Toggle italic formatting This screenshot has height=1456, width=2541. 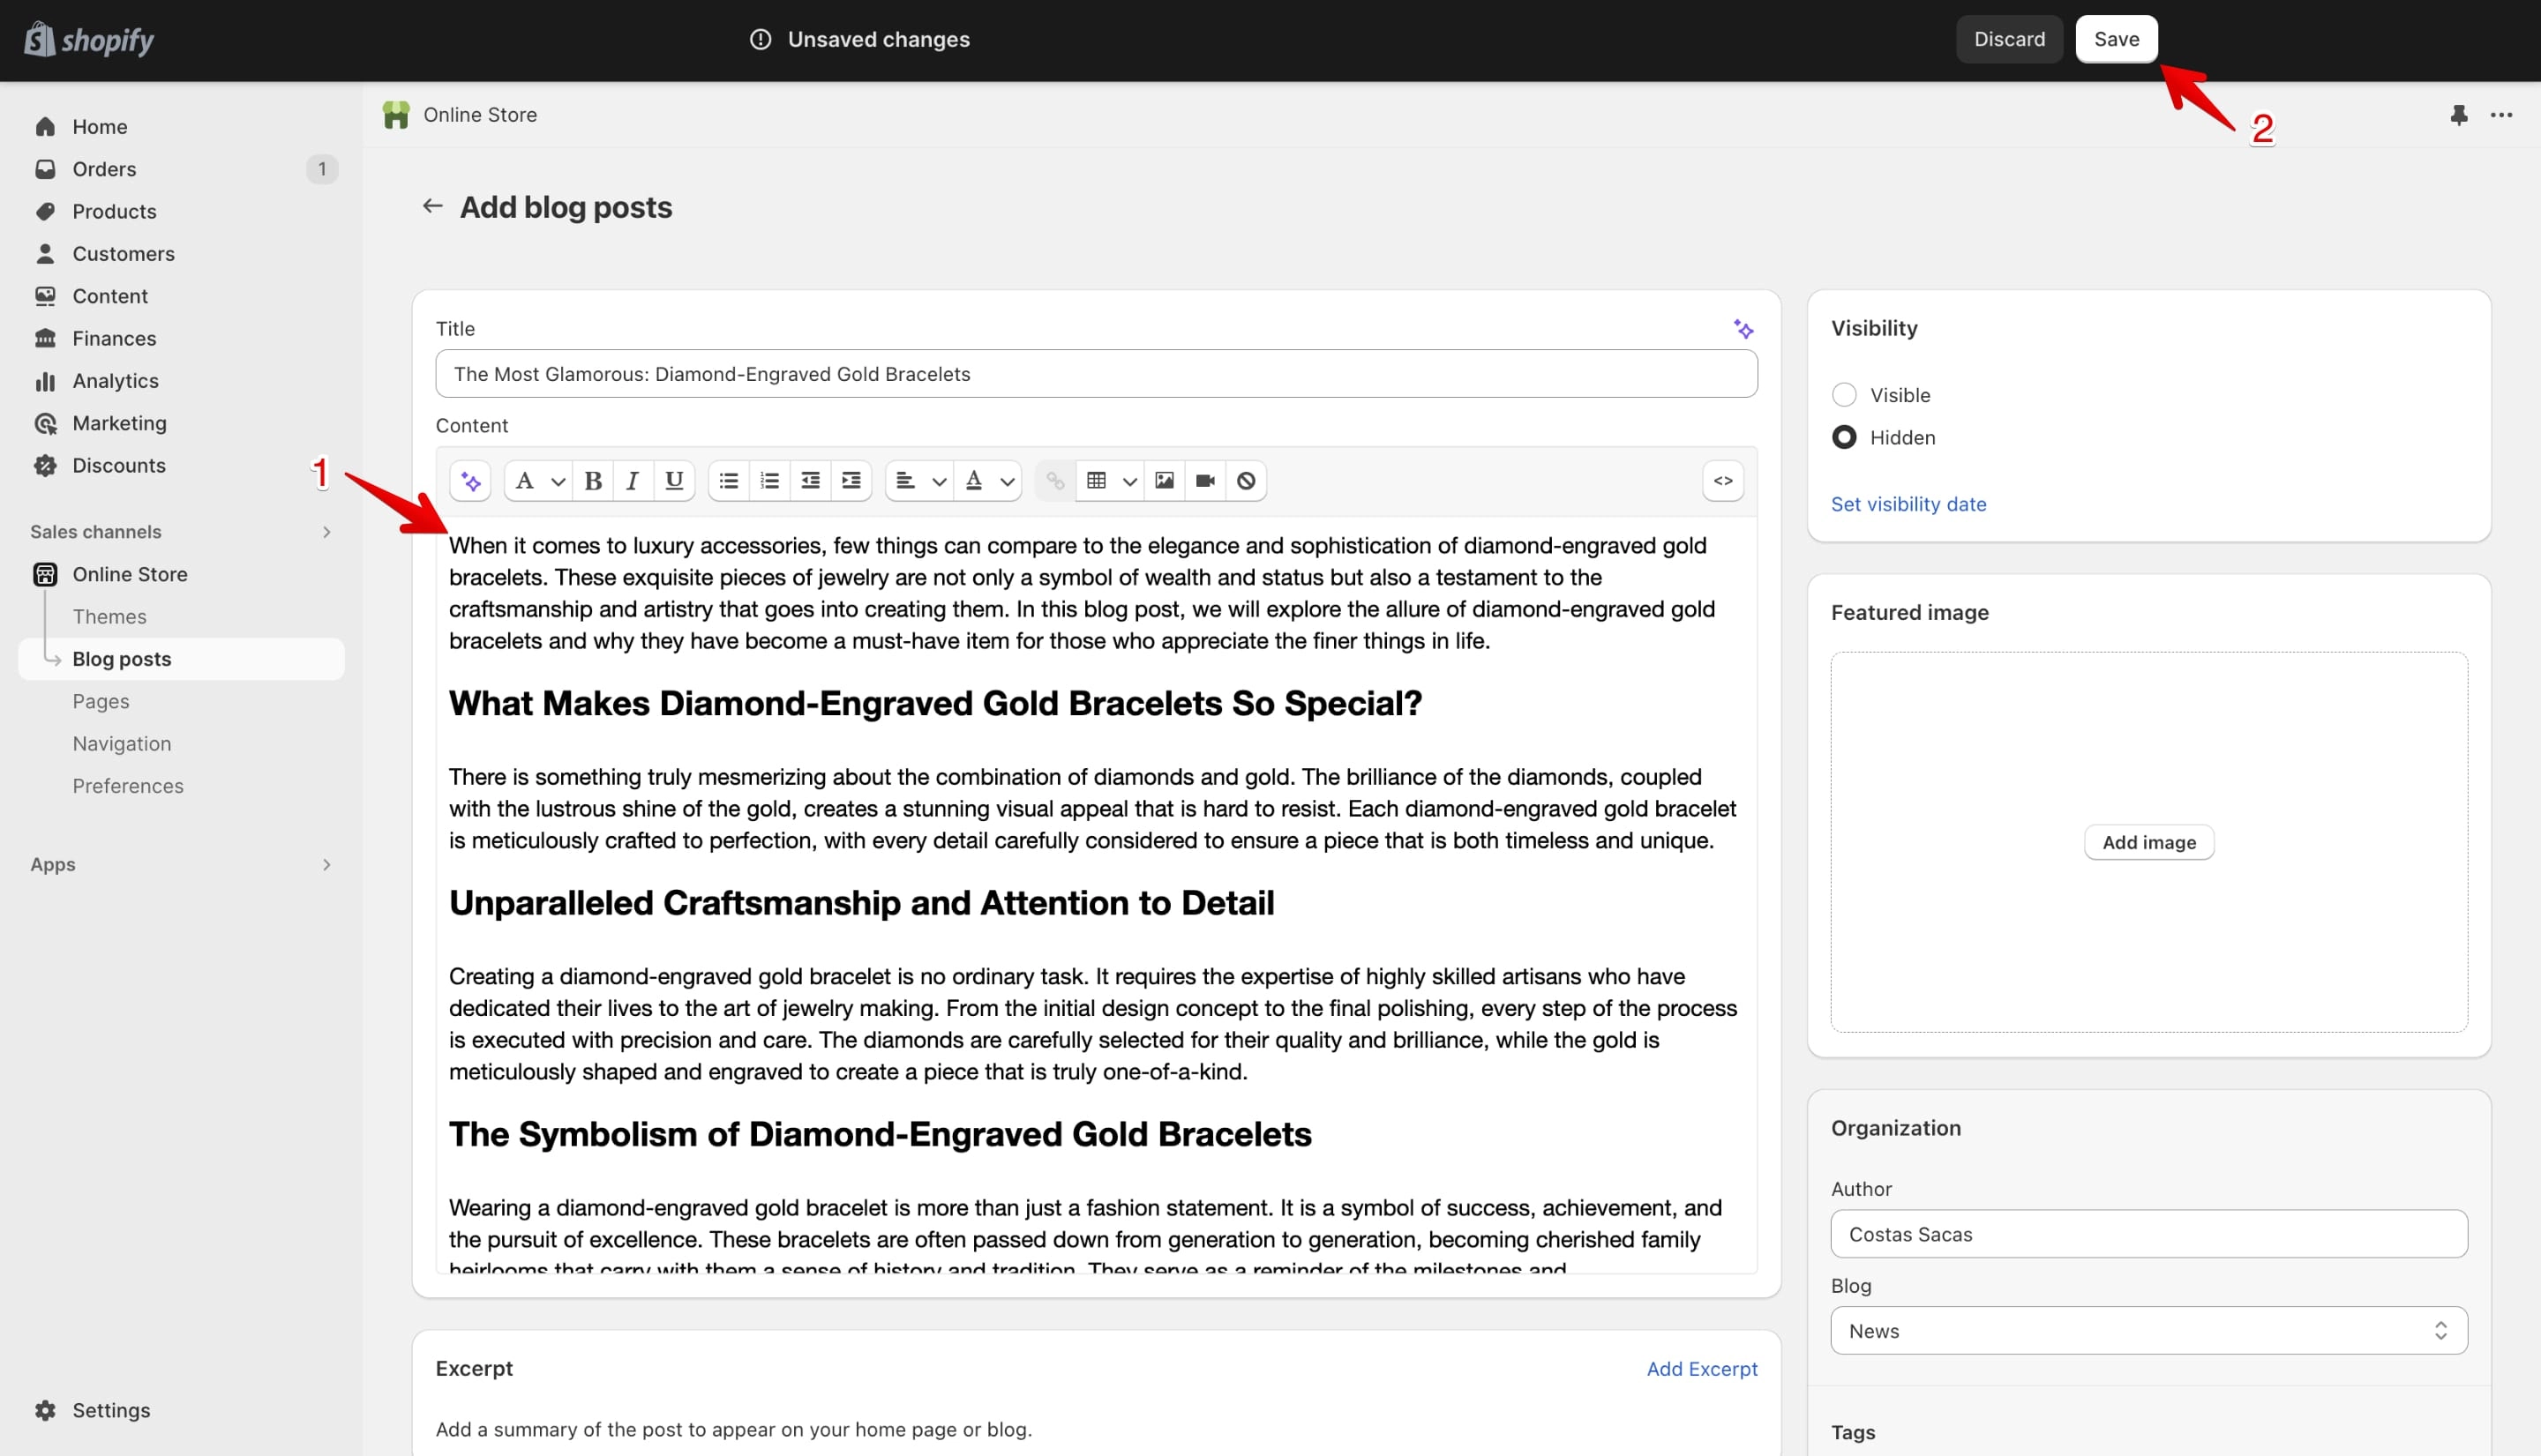(x=633, y=481)
